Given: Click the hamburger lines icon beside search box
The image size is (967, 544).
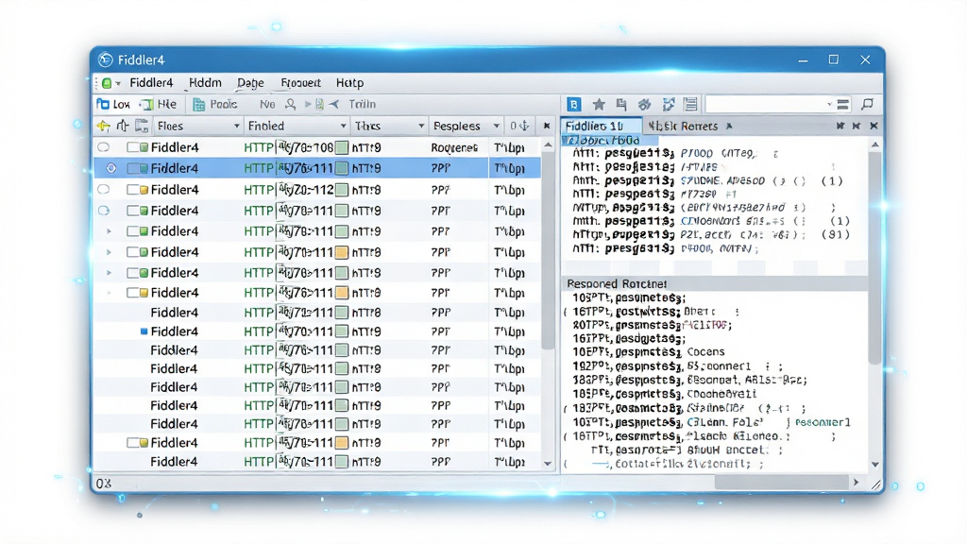Looking at the screenshot, I should point(843,104).
